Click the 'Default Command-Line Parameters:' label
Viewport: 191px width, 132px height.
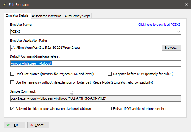35,56
